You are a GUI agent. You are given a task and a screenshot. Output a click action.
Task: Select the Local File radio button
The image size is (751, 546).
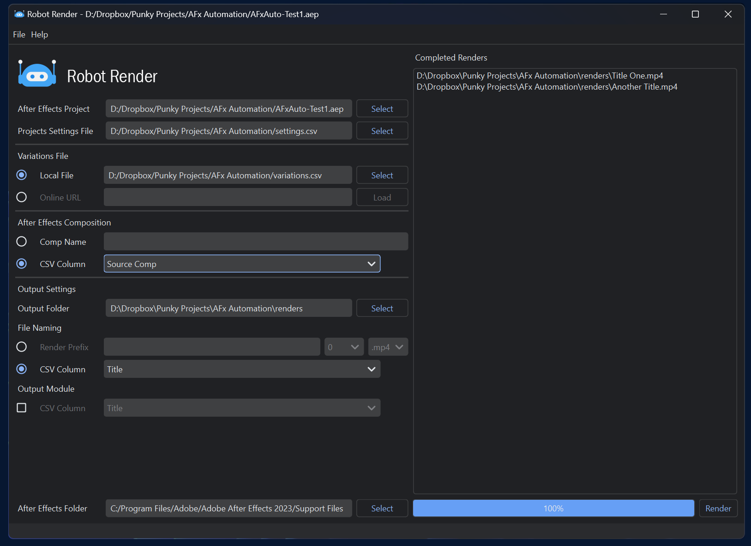tap(22, 175)
